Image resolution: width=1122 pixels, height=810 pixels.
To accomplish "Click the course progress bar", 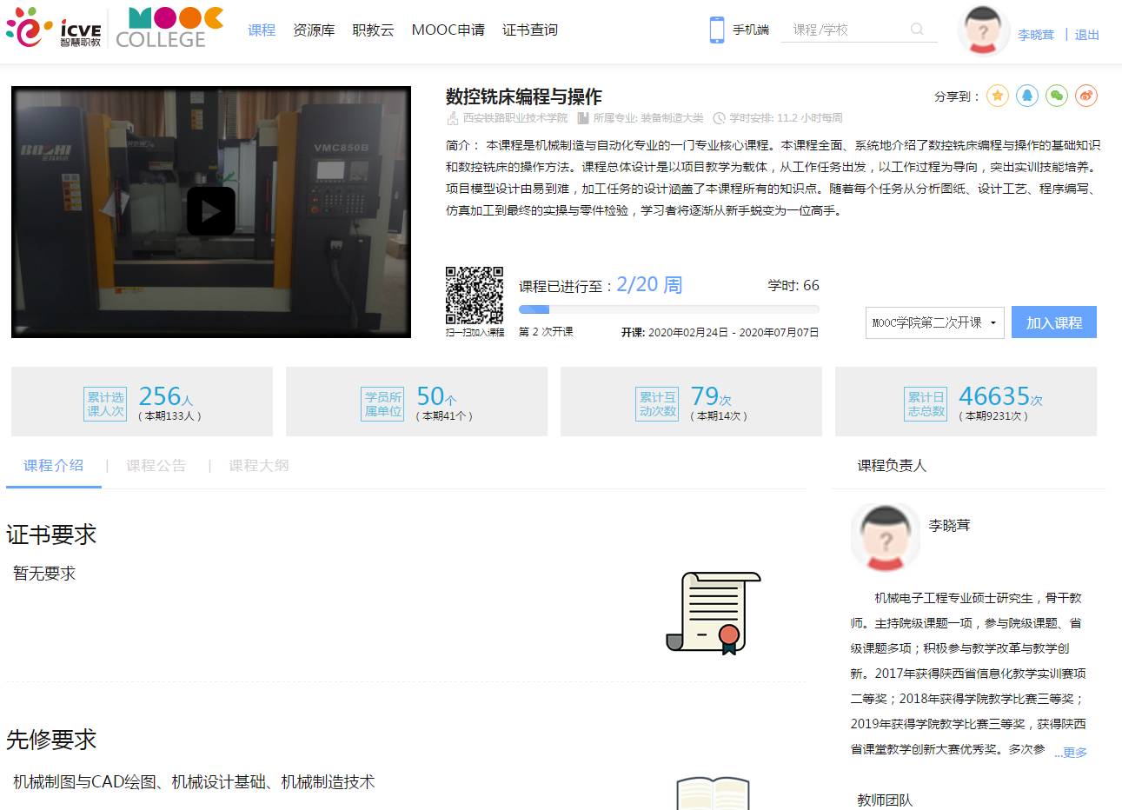I will 668,309.
